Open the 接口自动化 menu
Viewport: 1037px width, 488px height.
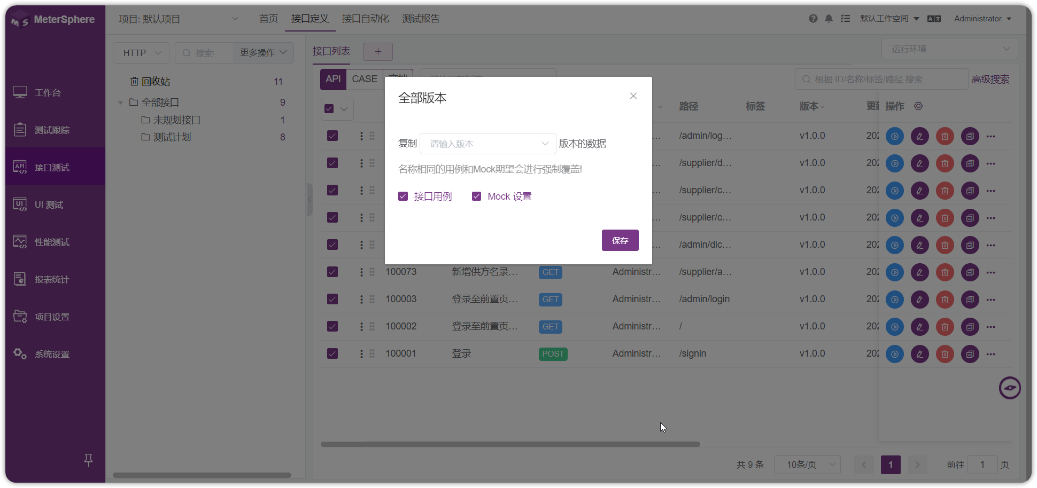point(365,19)
